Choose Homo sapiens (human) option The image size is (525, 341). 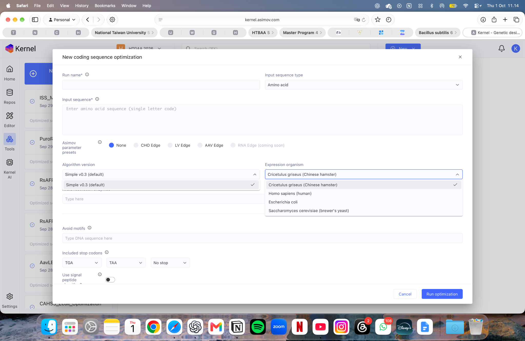pos(364,193)
